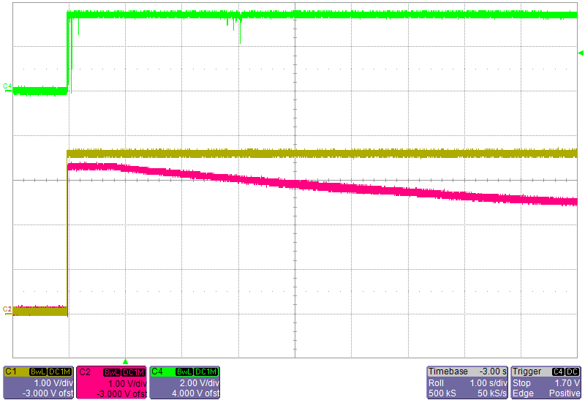Open the Trigger descriptor title
Image resolution: width=585 pixels, height=400 pixels.
pyautogui.click(x=526, y=371)
